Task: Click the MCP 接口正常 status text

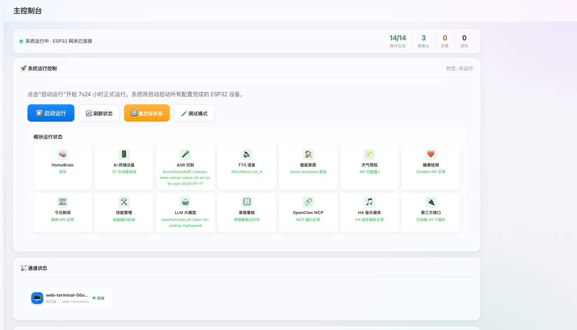Action: click(x=308, y=220)
